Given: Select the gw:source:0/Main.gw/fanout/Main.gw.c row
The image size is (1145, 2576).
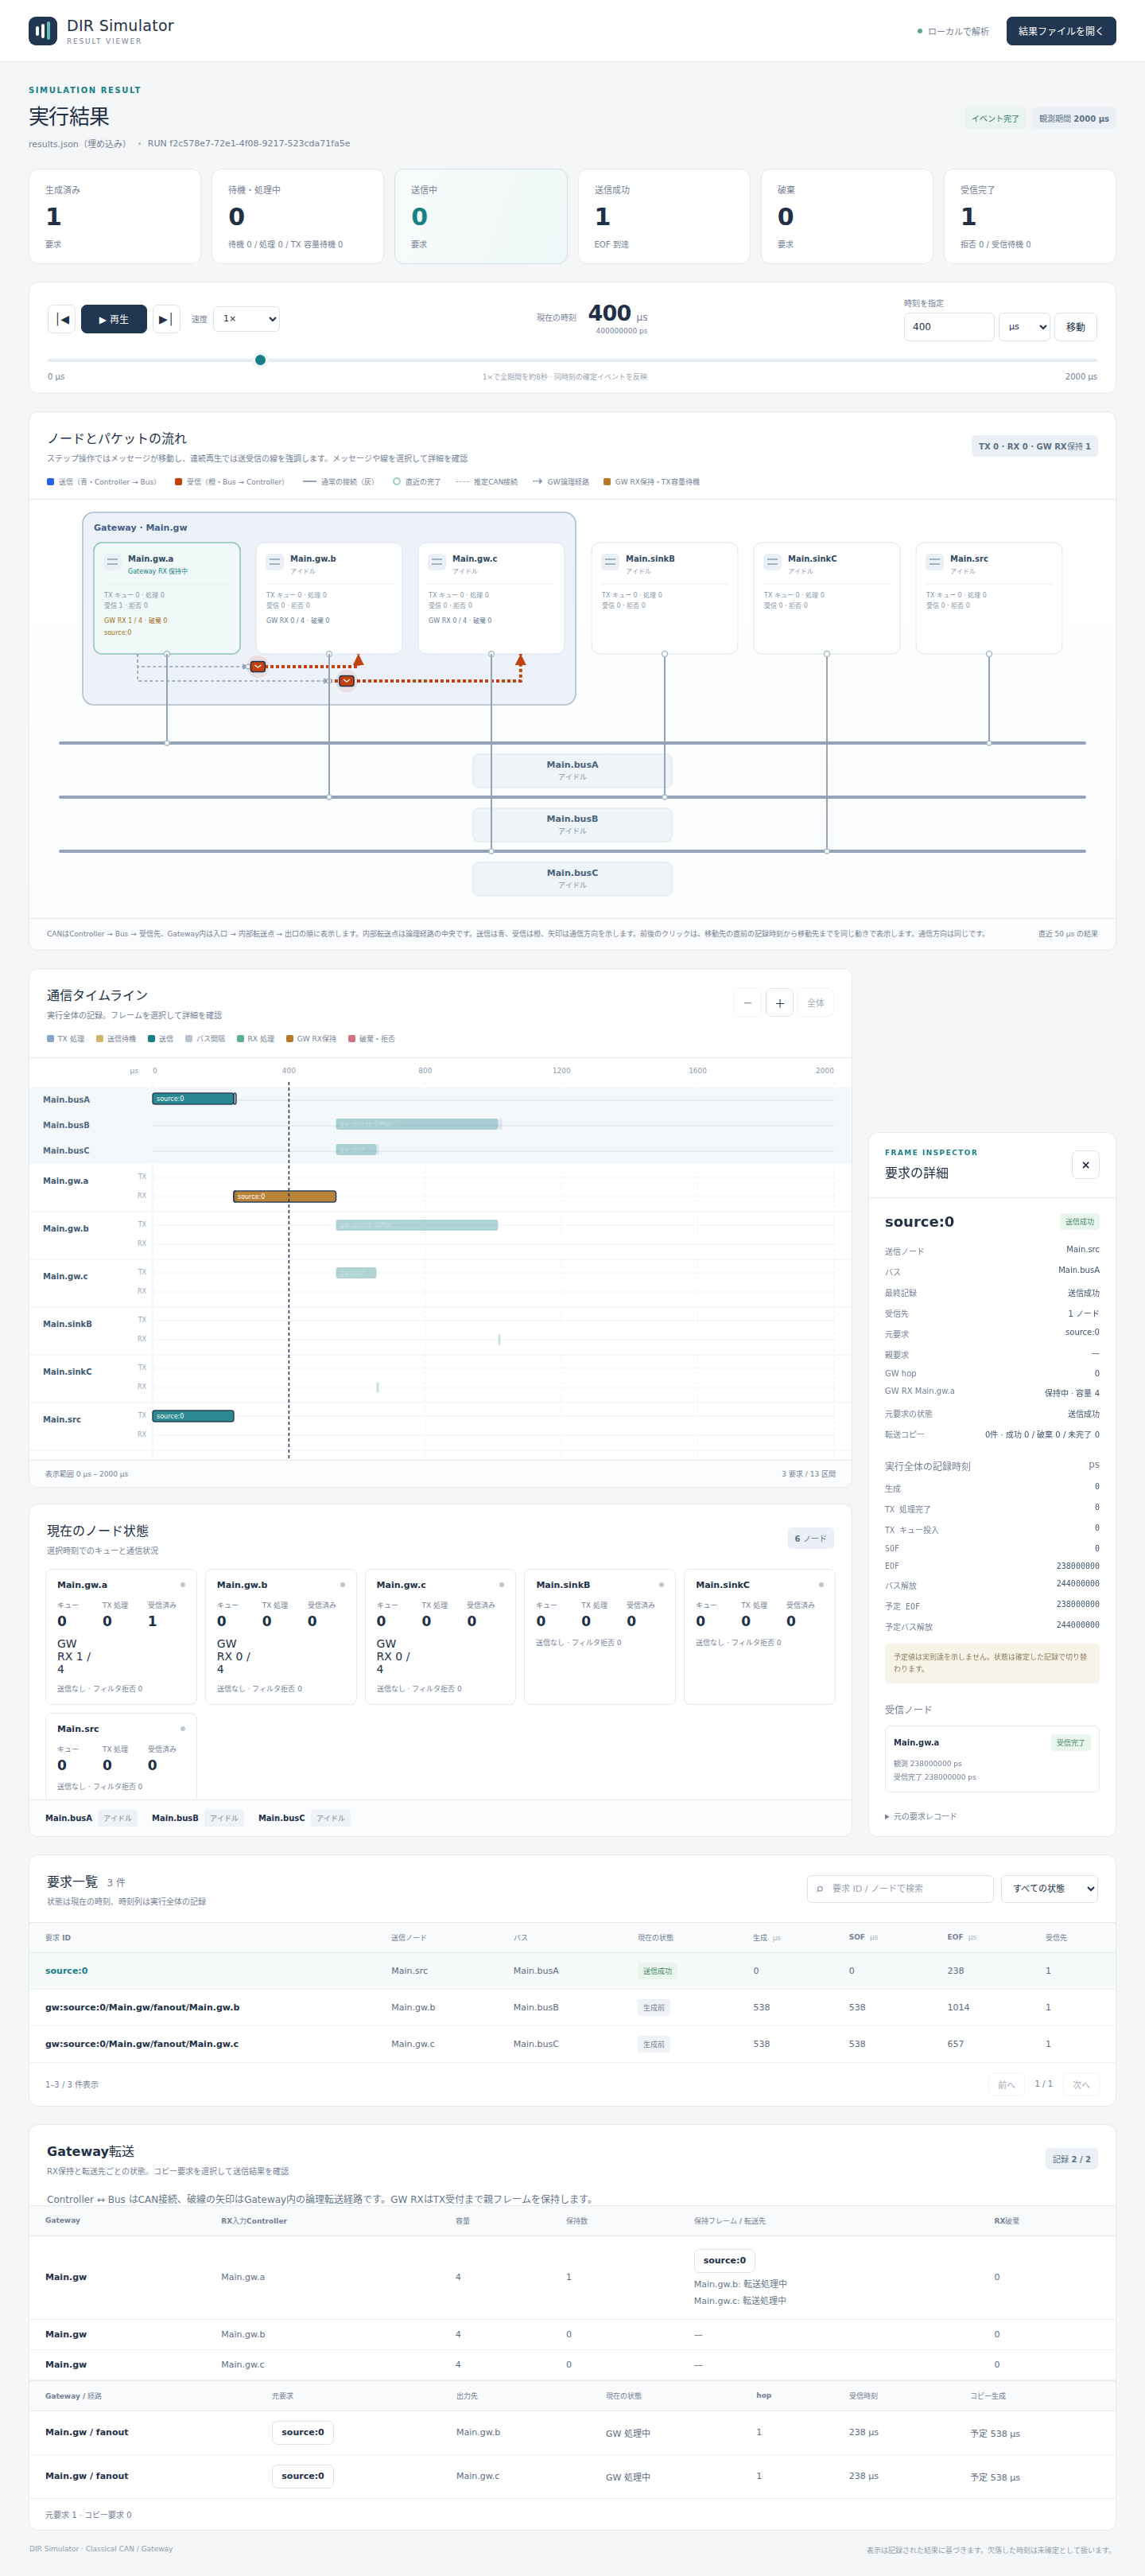Looking at the screenshot, I should [572, 2044].
